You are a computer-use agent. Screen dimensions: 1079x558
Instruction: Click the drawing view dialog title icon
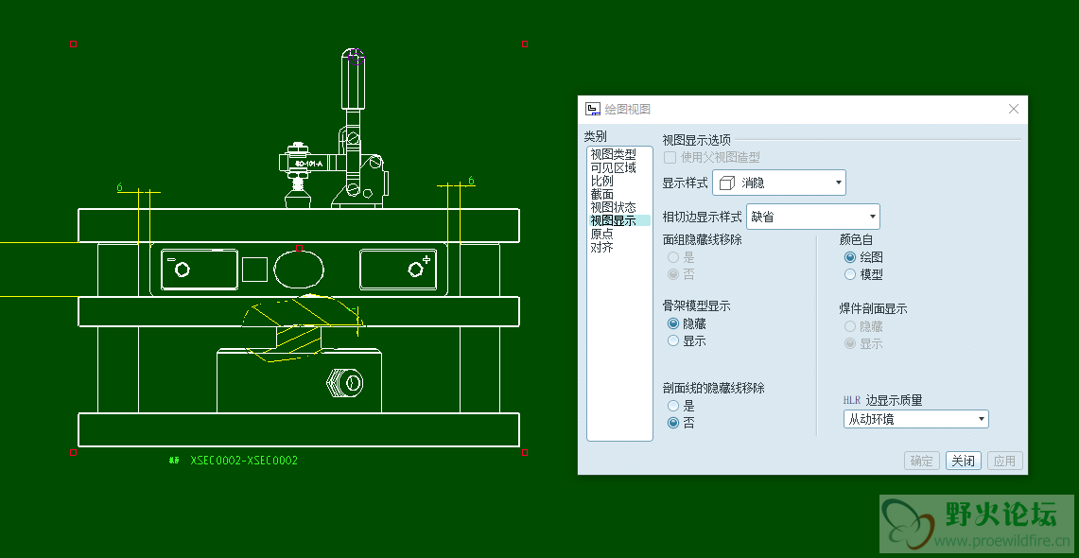[x=593, y=110]
